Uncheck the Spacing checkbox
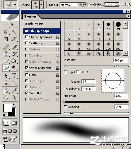The width and height of the screenshot is (131, 149). pos(65,107)
